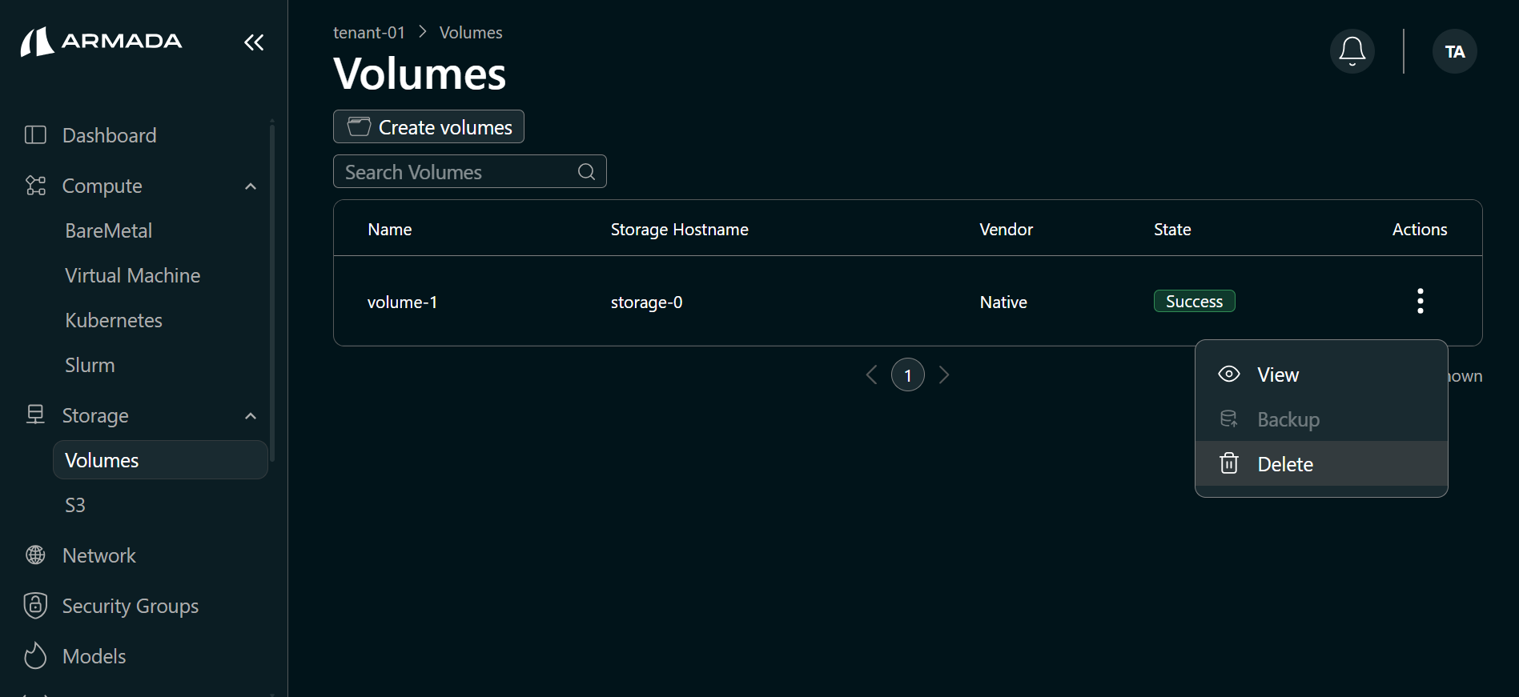Click the Actions column header
Screen dimensions: 1519x697
tap(1420, 230)
